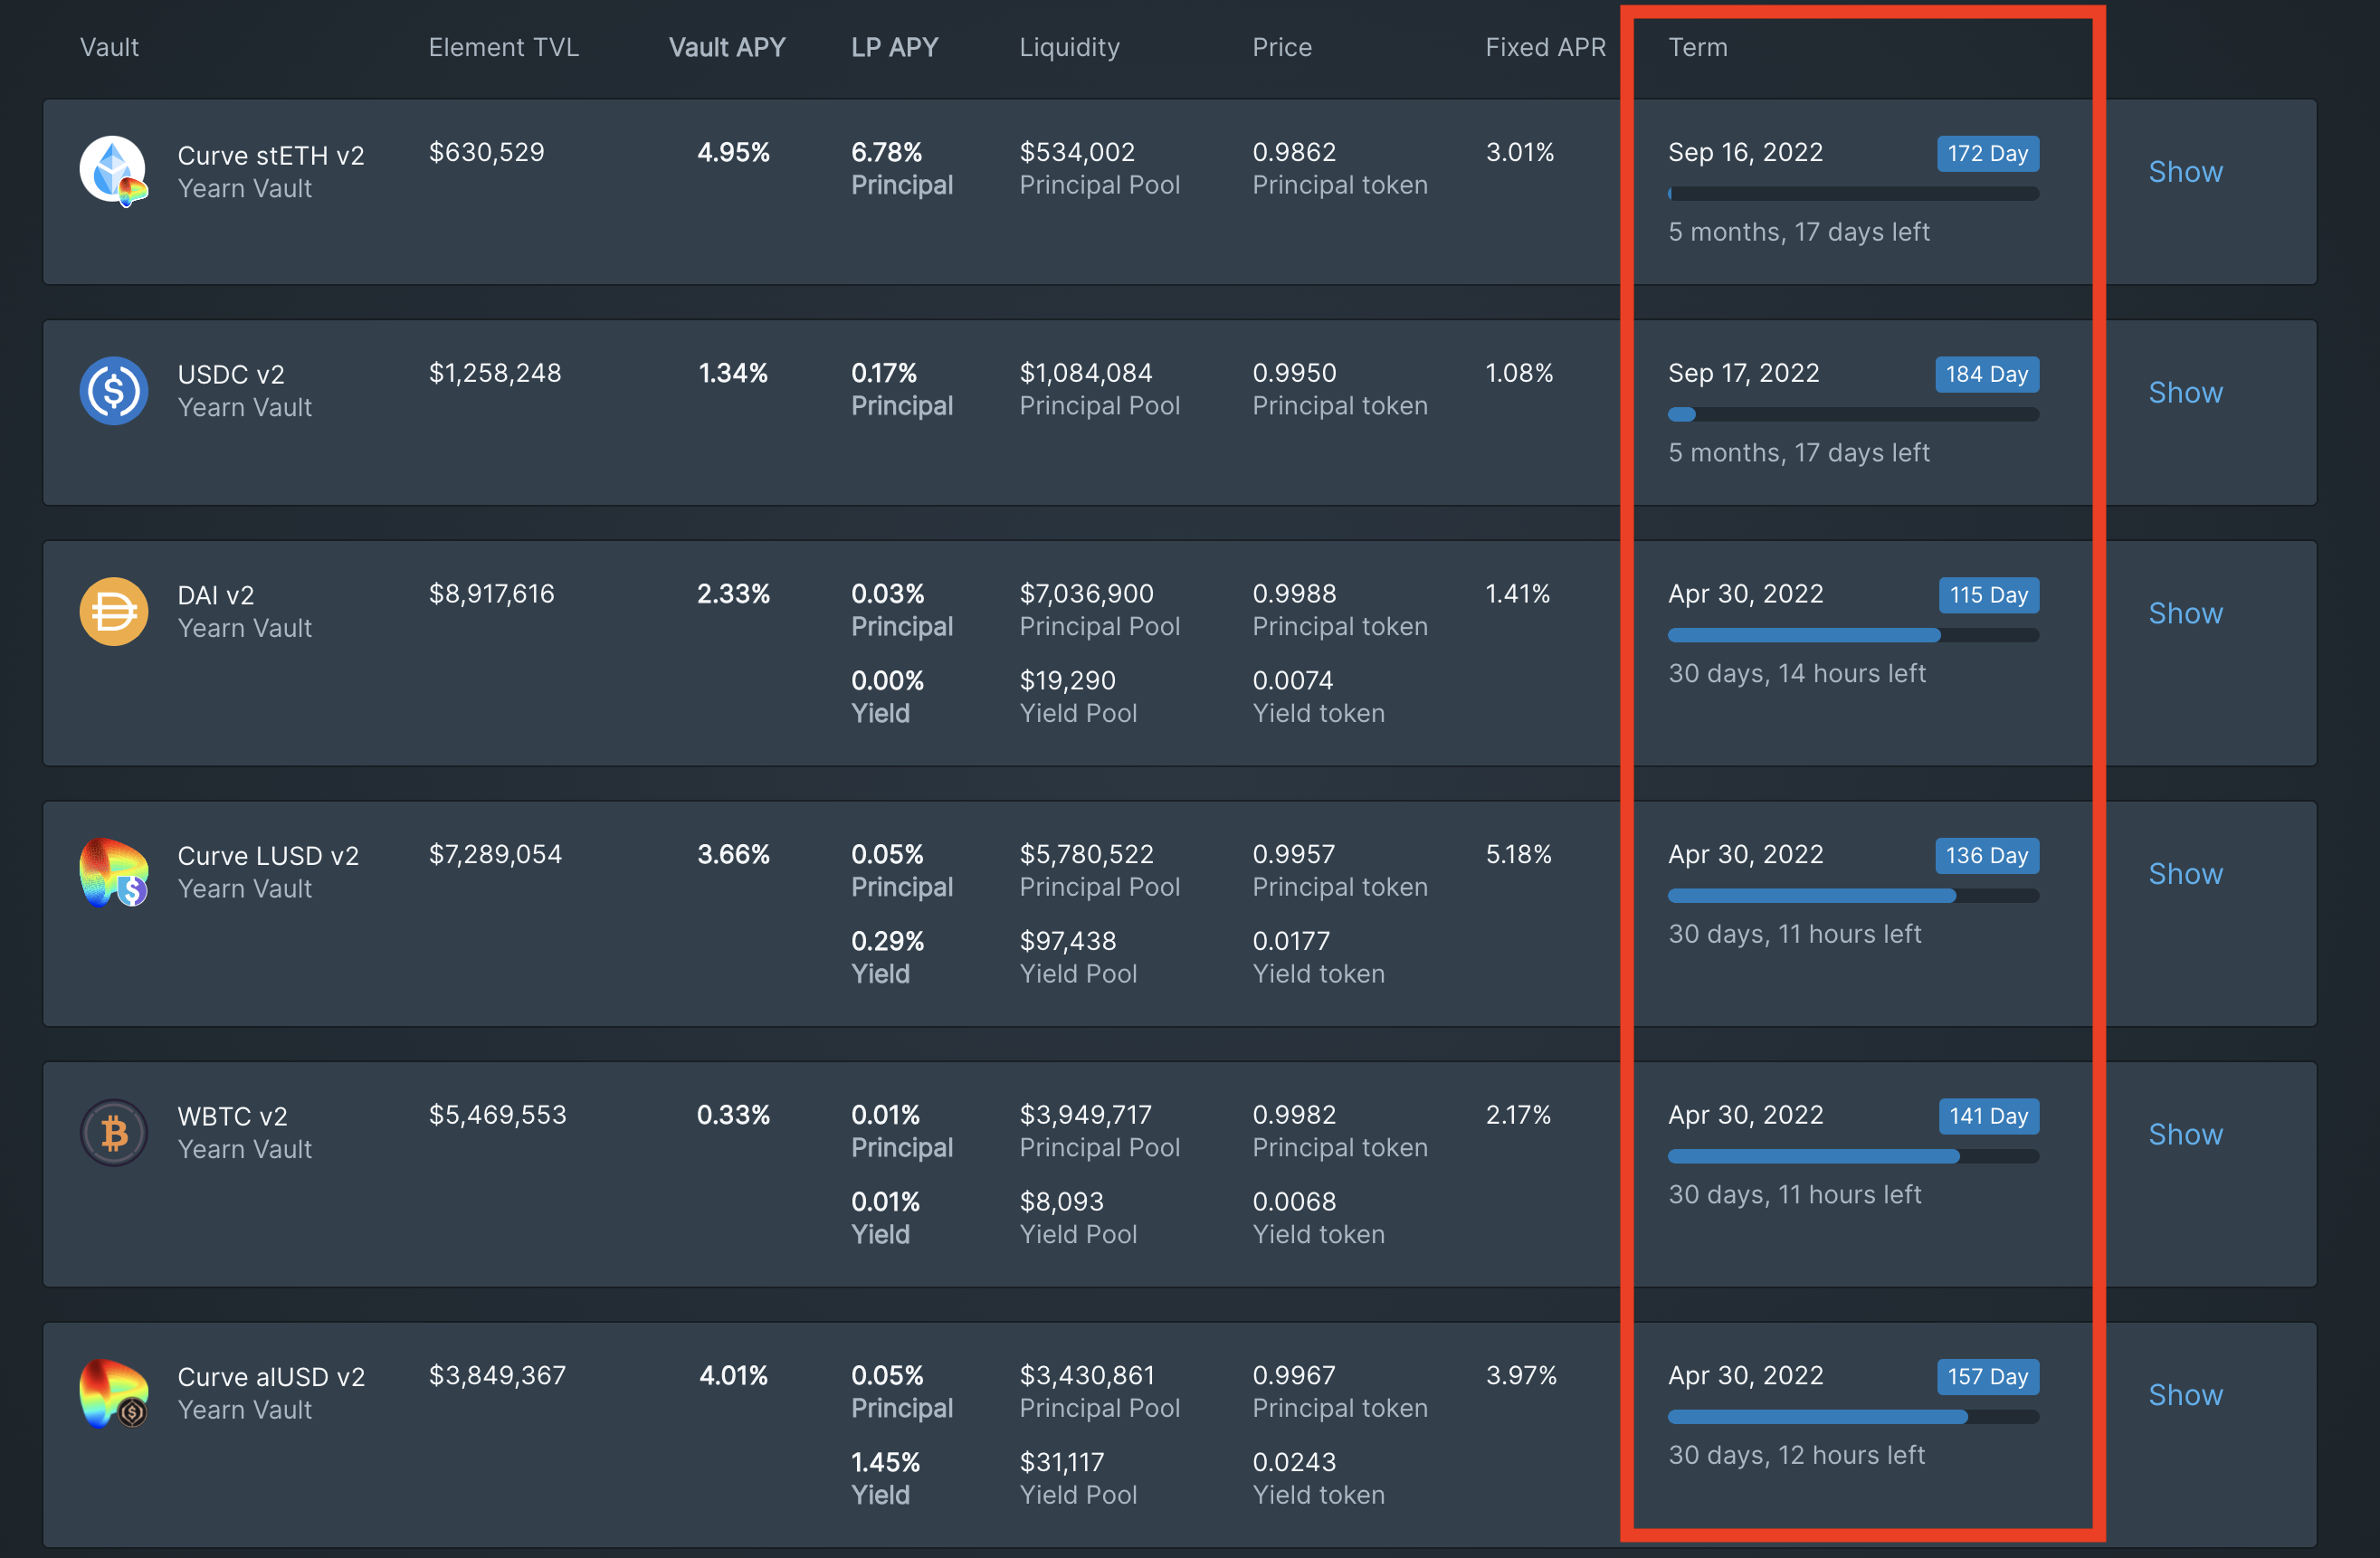Click the WBTC v2 bitcoin icon
Image resolution: width=2380 pixels, height=1558 pixels.
click(113, 1132)
